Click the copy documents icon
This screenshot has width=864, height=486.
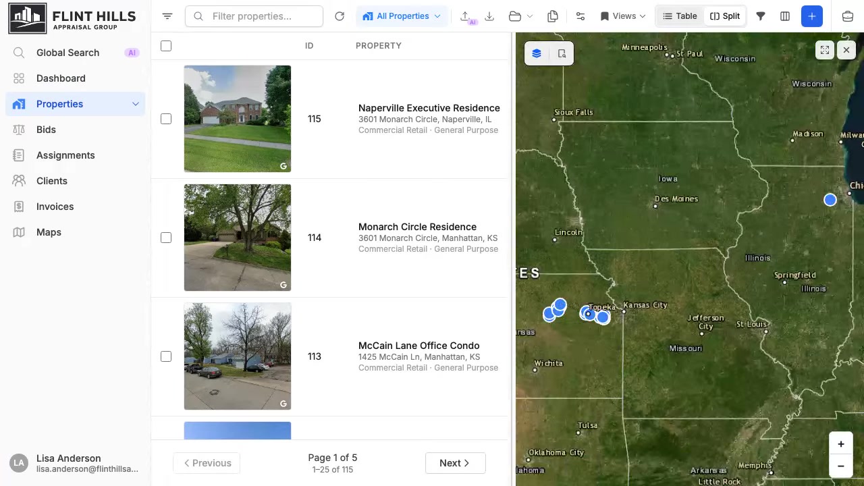coord(553,16)
